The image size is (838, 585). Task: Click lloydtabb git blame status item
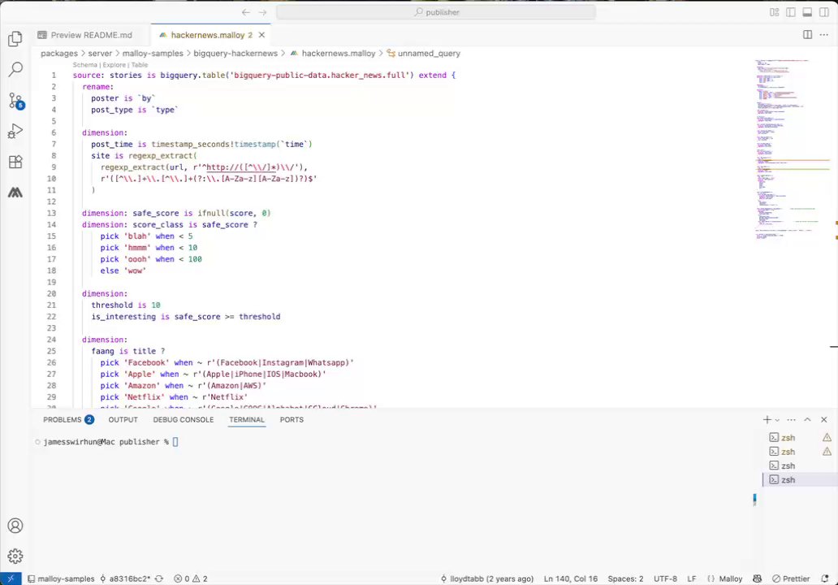[x=487, y=578]
